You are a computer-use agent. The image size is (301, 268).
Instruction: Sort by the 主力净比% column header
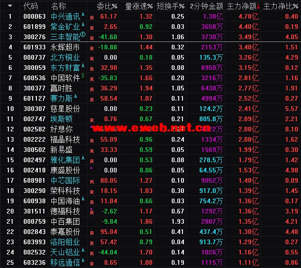280,7
